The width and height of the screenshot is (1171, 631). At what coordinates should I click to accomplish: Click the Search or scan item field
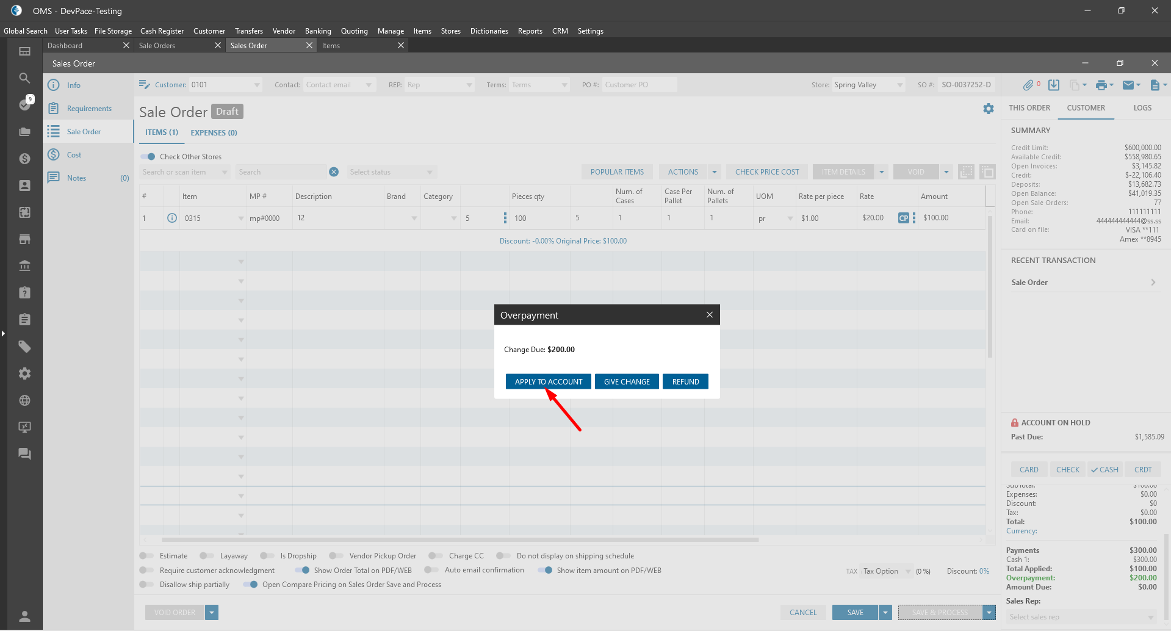click(184, 172)
